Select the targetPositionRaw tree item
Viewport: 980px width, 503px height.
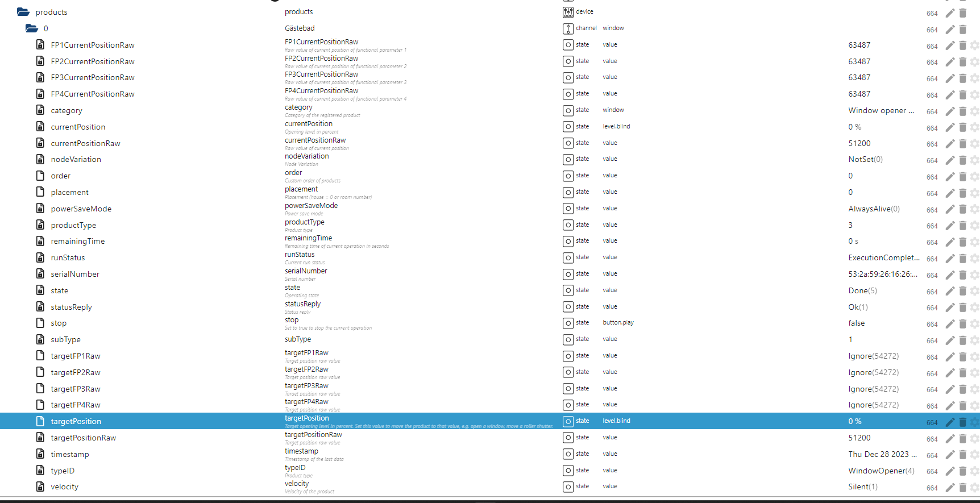(84, 438)
